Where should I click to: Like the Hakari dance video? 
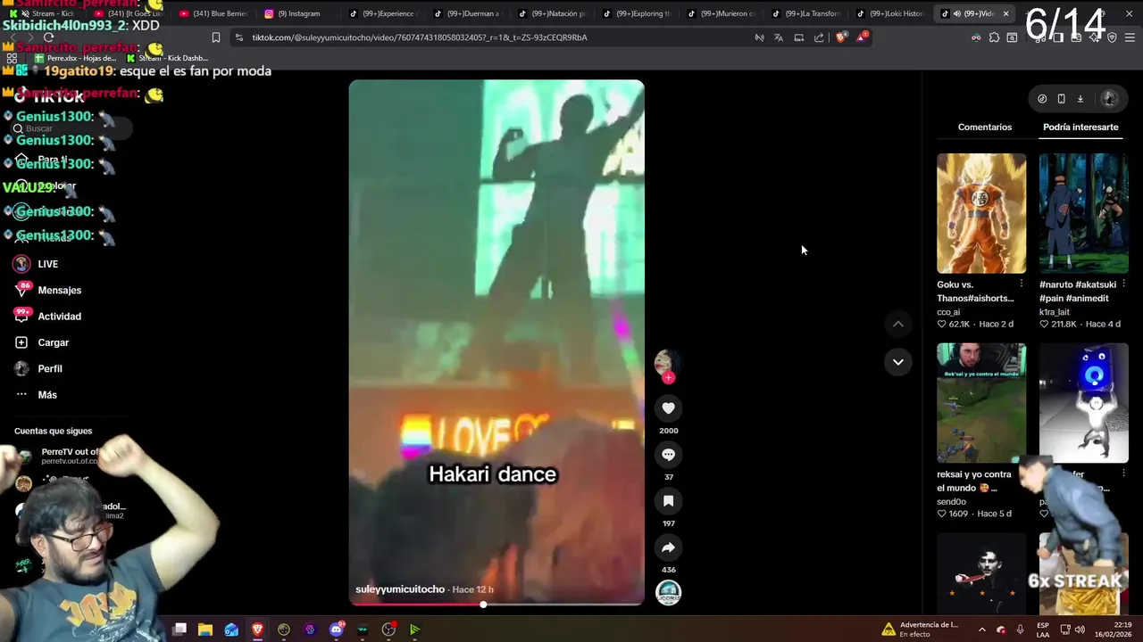coord(668,408)
